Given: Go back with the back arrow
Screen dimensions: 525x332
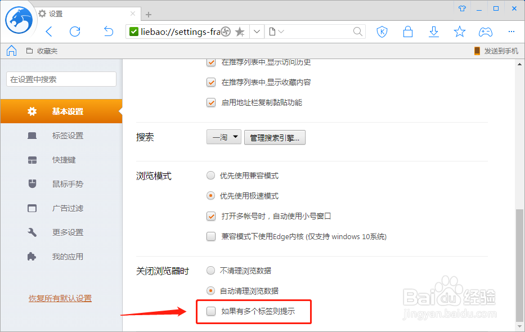Looking at the screenshot, I should tap(49, 32).
